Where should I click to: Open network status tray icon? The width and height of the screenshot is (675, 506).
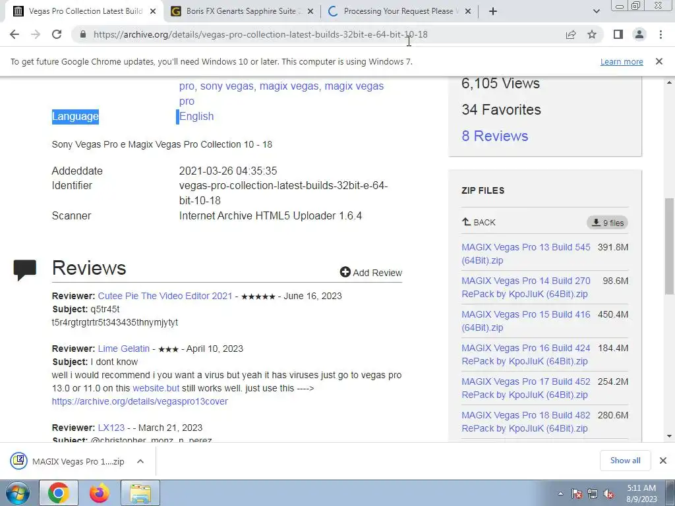(x=593, y=493)
